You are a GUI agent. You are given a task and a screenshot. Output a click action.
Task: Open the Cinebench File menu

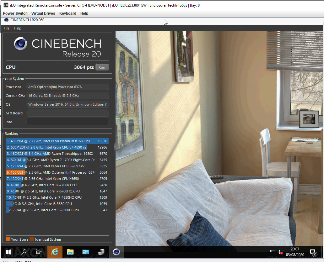(x=7, y=28)
